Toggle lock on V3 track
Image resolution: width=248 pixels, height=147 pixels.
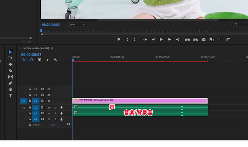pos(29,89)
